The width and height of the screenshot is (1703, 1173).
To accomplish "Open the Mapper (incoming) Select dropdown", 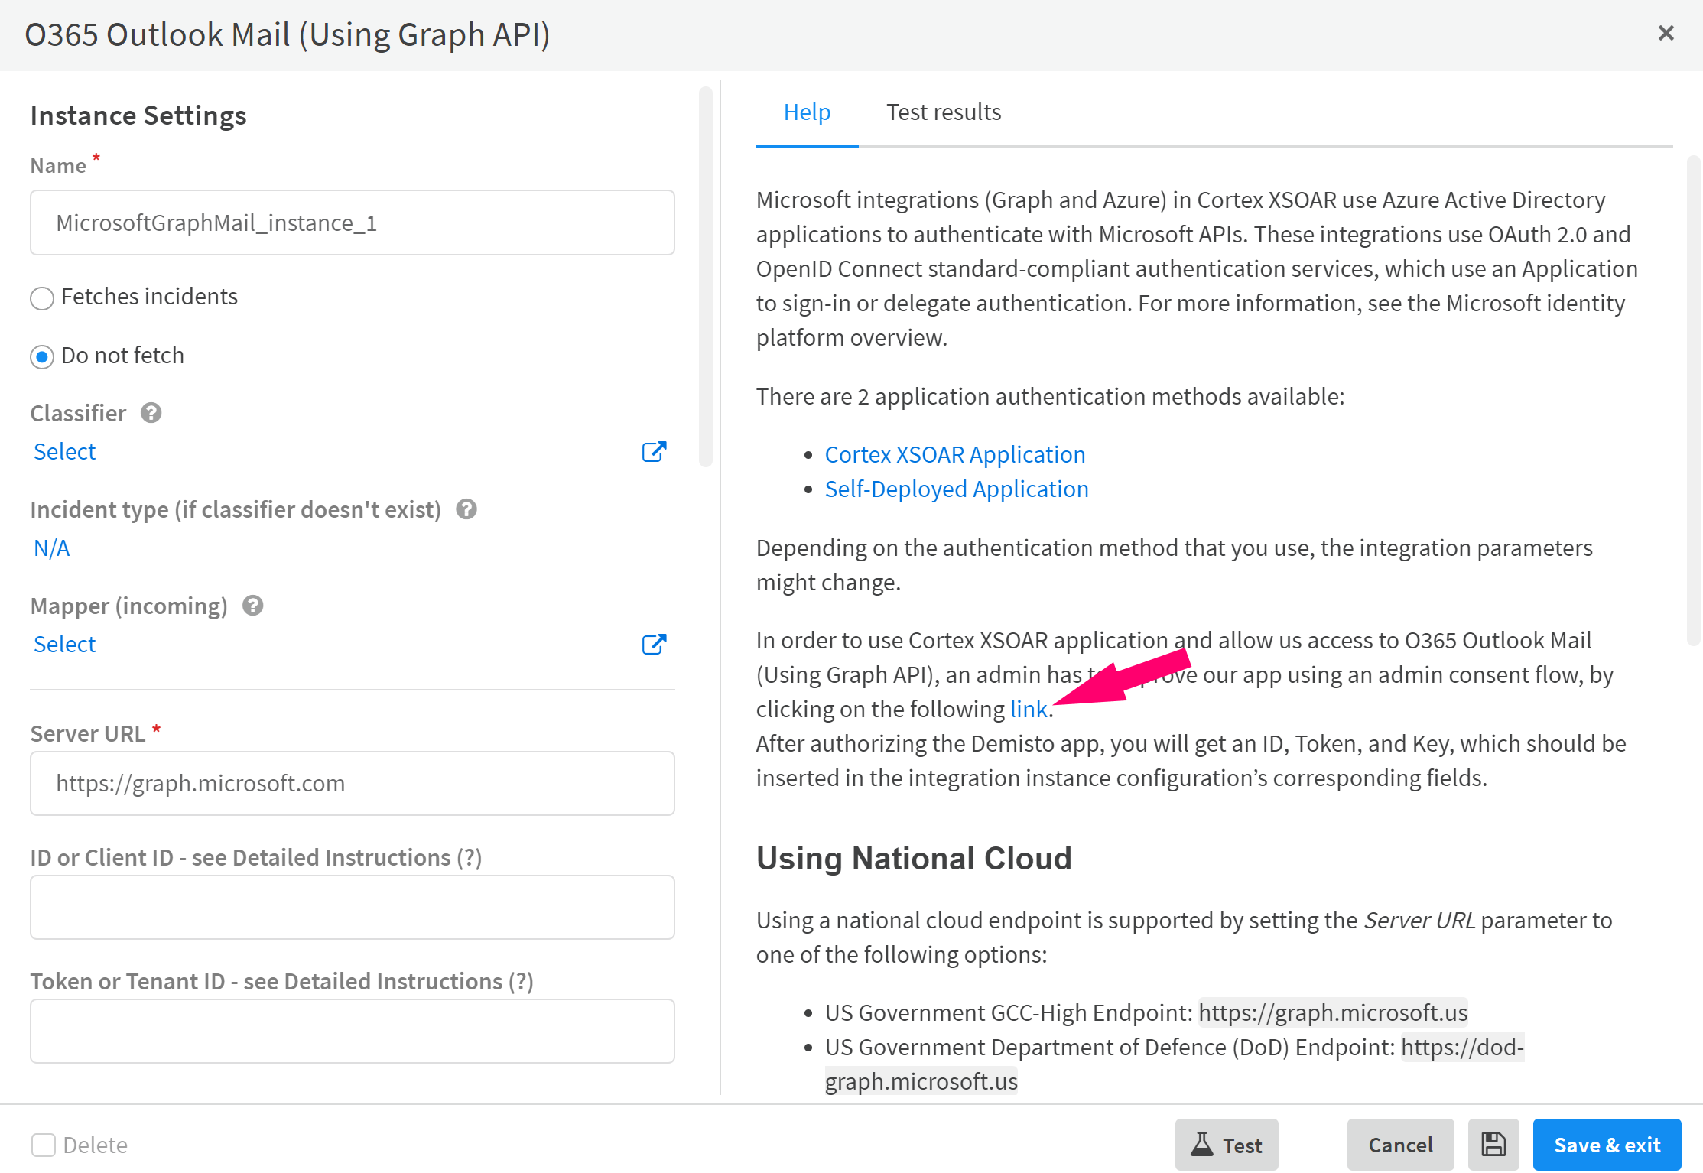I will pos(65,644).
